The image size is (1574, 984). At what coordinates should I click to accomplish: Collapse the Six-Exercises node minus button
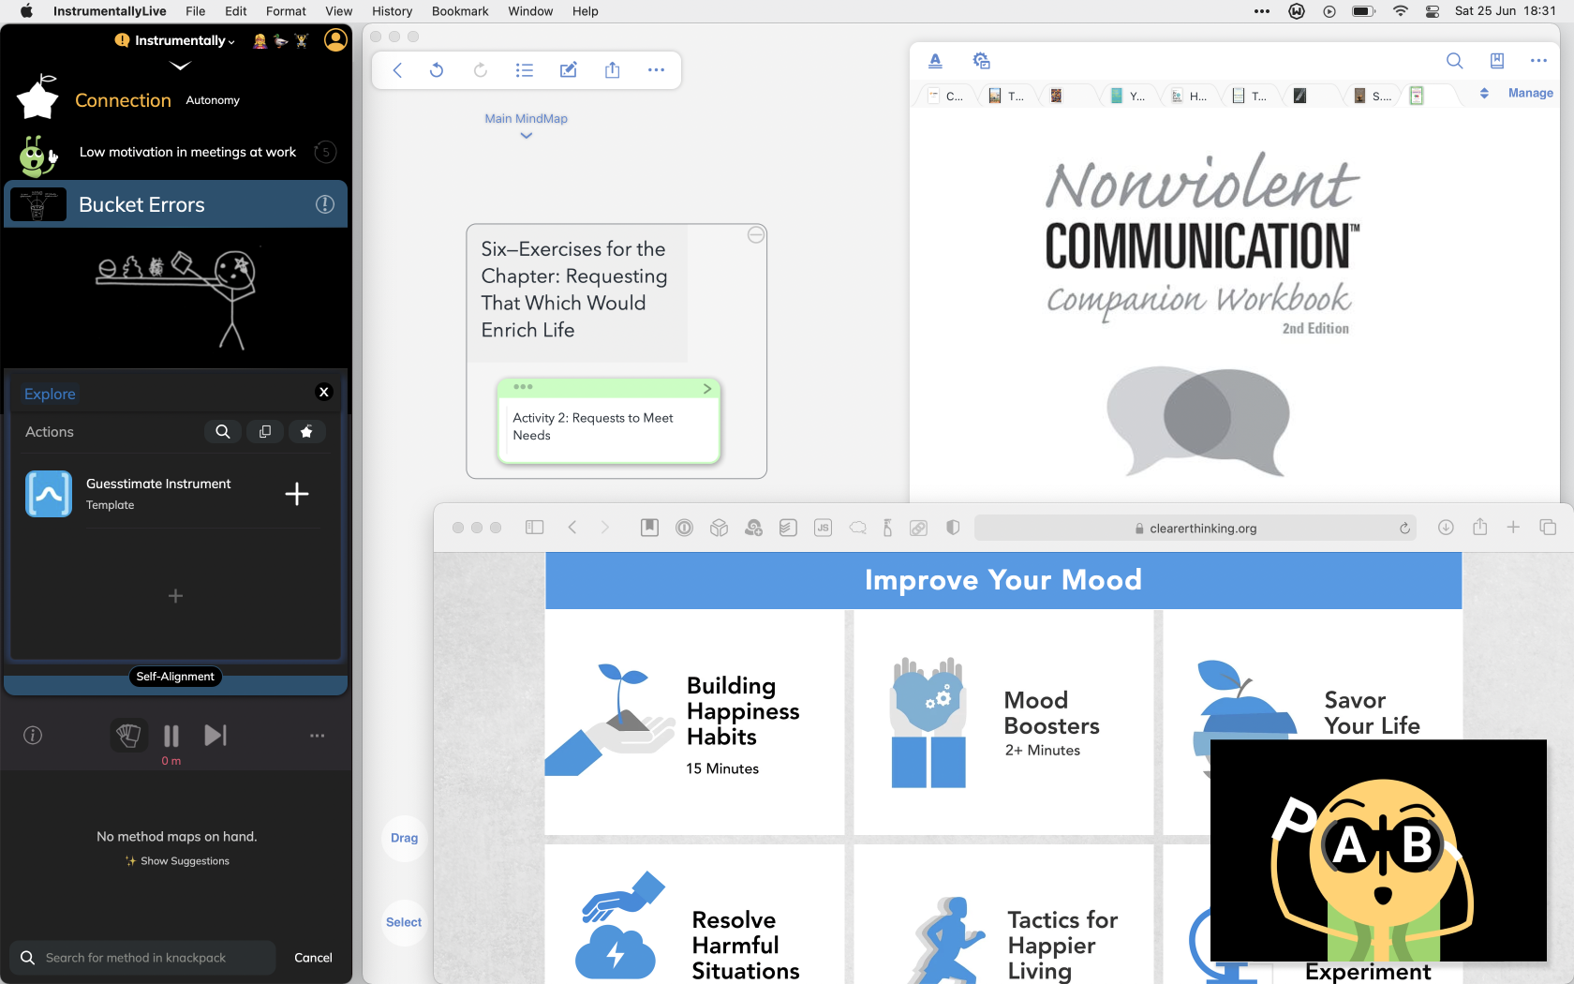756,235
